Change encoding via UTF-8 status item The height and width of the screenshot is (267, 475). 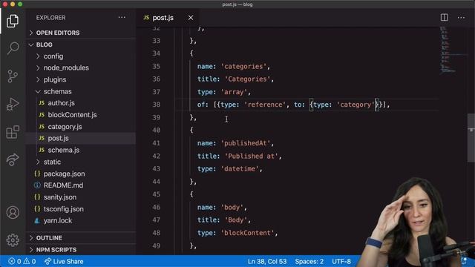click(x=341, y=261)
